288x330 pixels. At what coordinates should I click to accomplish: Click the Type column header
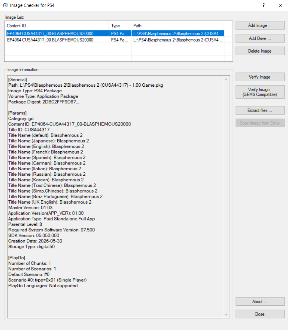(120, 26)
